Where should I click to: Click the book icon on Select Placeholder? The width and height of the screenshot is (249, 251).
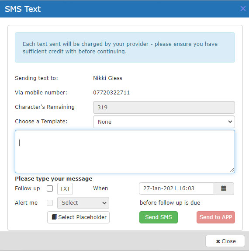[54, 217]
